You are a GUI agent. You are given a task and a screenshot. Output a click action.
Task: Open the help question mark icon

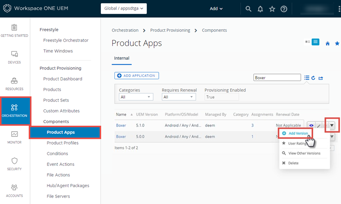tap(284, 9)
